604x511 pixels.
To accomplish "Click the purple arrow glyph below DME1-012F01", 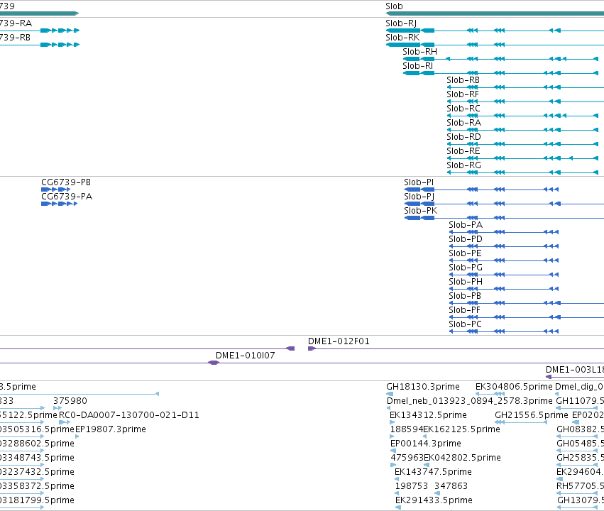I will [312, 348].
